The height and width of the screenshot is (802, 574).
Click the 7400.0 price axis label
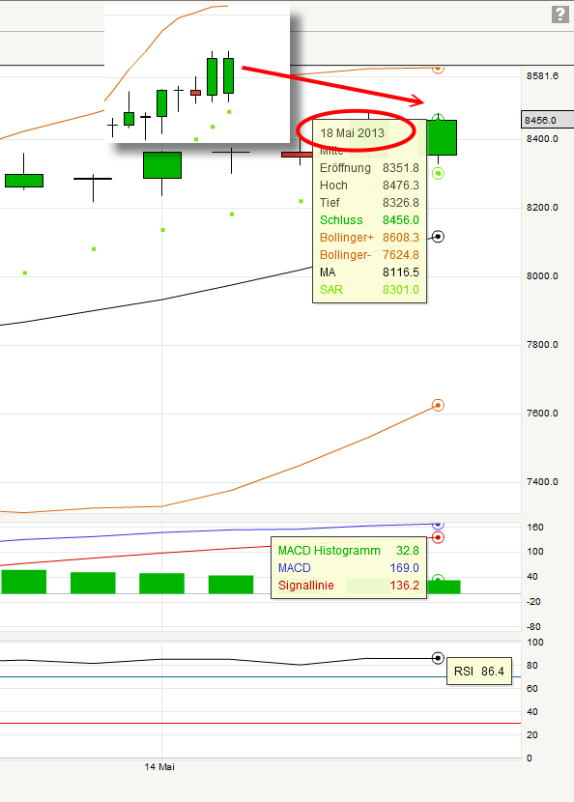(542, 481)
